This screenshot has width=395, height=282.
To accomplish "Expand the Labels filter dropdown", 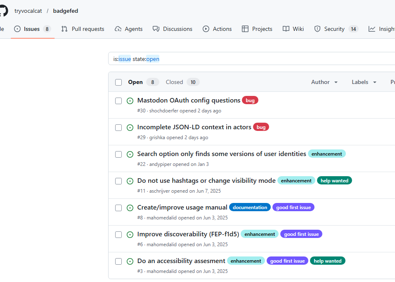I will tap(363, 82).
